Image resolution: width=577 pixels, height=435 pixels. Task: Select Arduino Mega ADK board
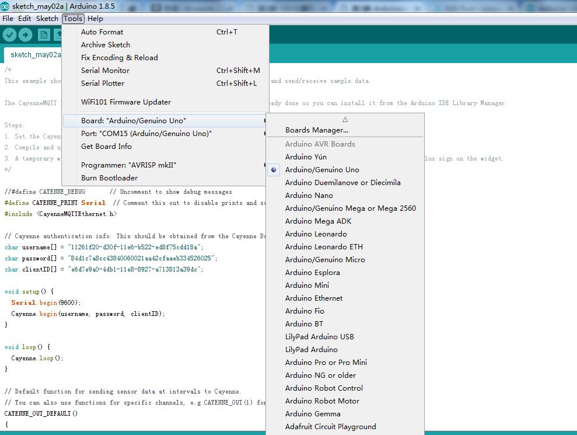pyautogui.click(x=345, y=221)
